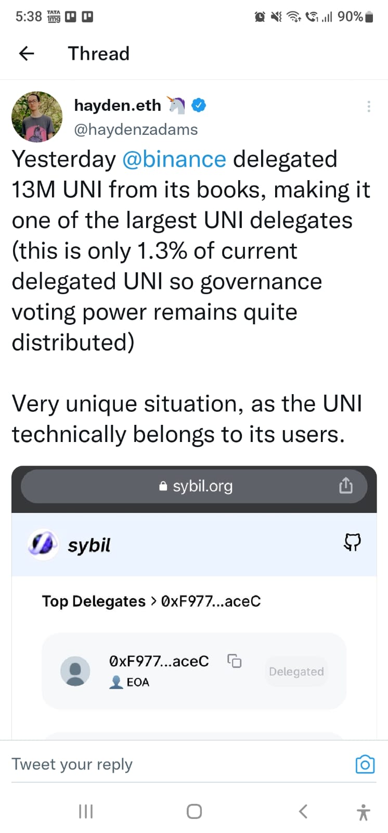Tap the back arrow in Thread header
Image resolution: width=388 pixels, height=833 pixels.
pos(27,53)
